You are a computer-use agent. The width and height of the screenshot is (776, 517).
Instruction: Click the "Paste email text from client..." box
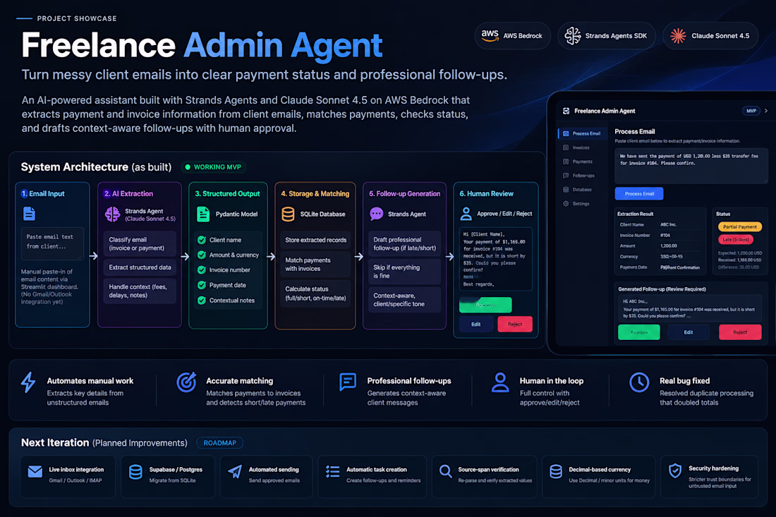52,243
